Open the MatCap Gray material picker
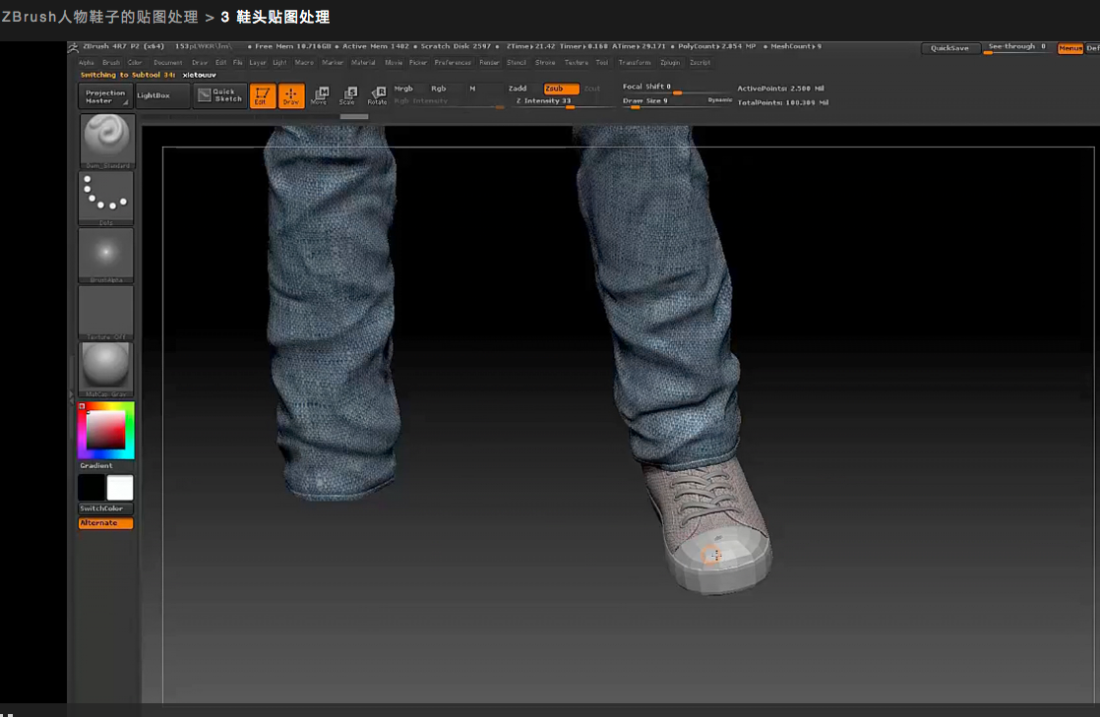 point(106,369)
